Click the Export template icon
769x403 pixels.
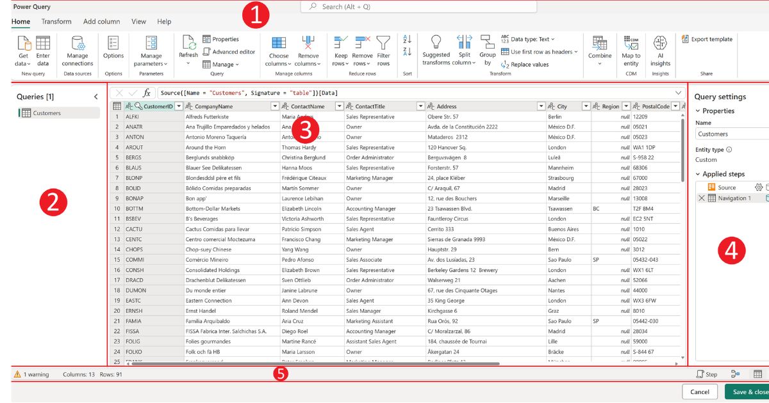coord(685,39)
